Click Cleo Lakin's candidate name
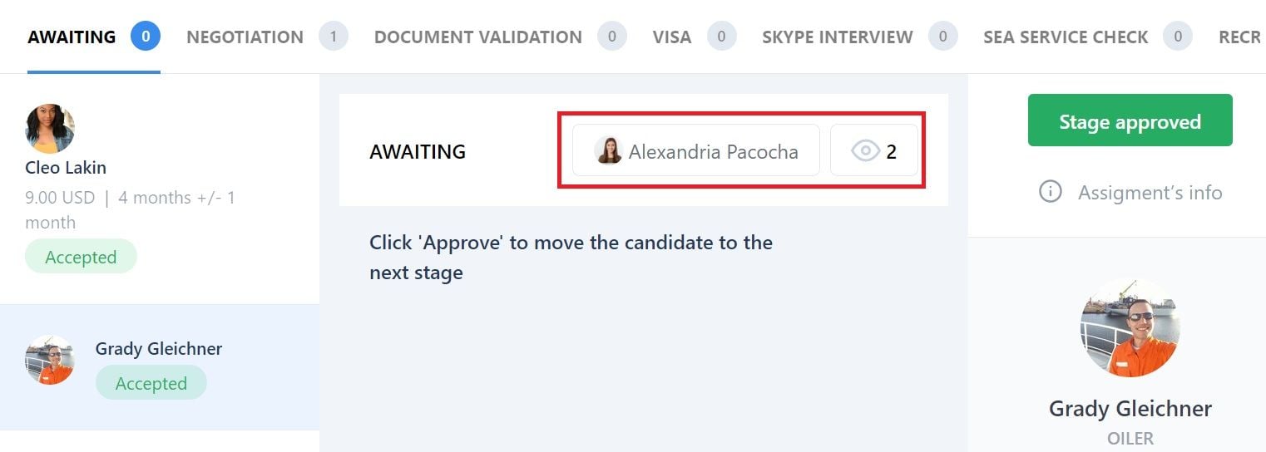 (x=66, y=168)
